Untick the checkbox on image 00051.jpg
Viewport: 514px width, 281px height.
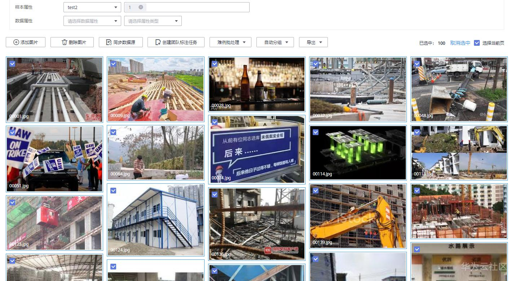(12, 132)
